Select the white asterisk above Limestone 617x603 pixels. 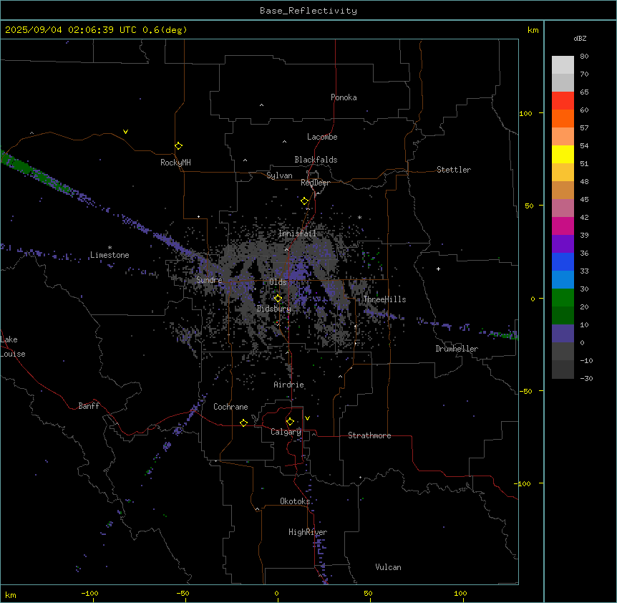click(110, 248)
